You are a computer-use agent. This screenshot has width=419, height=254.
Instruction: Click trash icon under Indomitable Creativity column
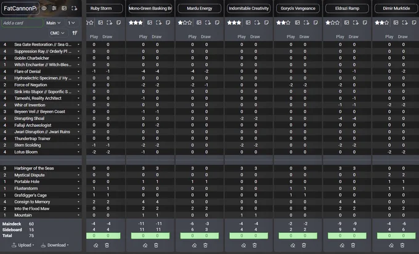coord(254,245)
